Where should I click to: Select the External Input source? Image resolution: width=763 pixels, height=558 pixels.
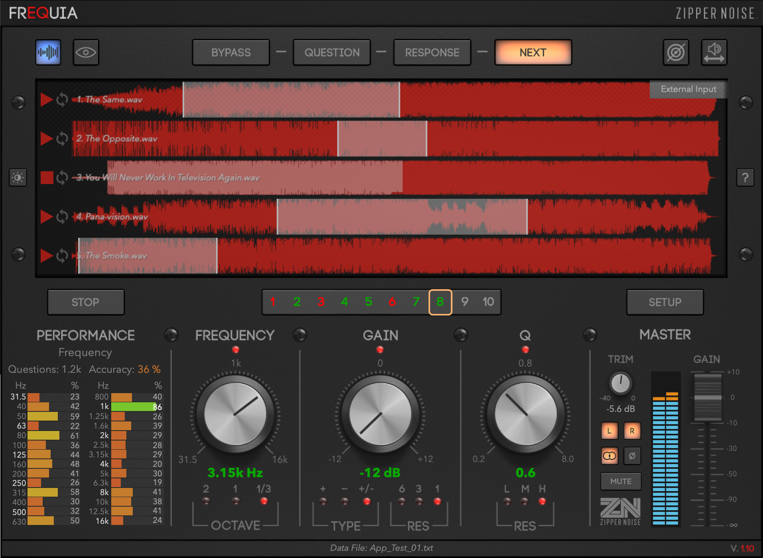(x=688, y=89)
